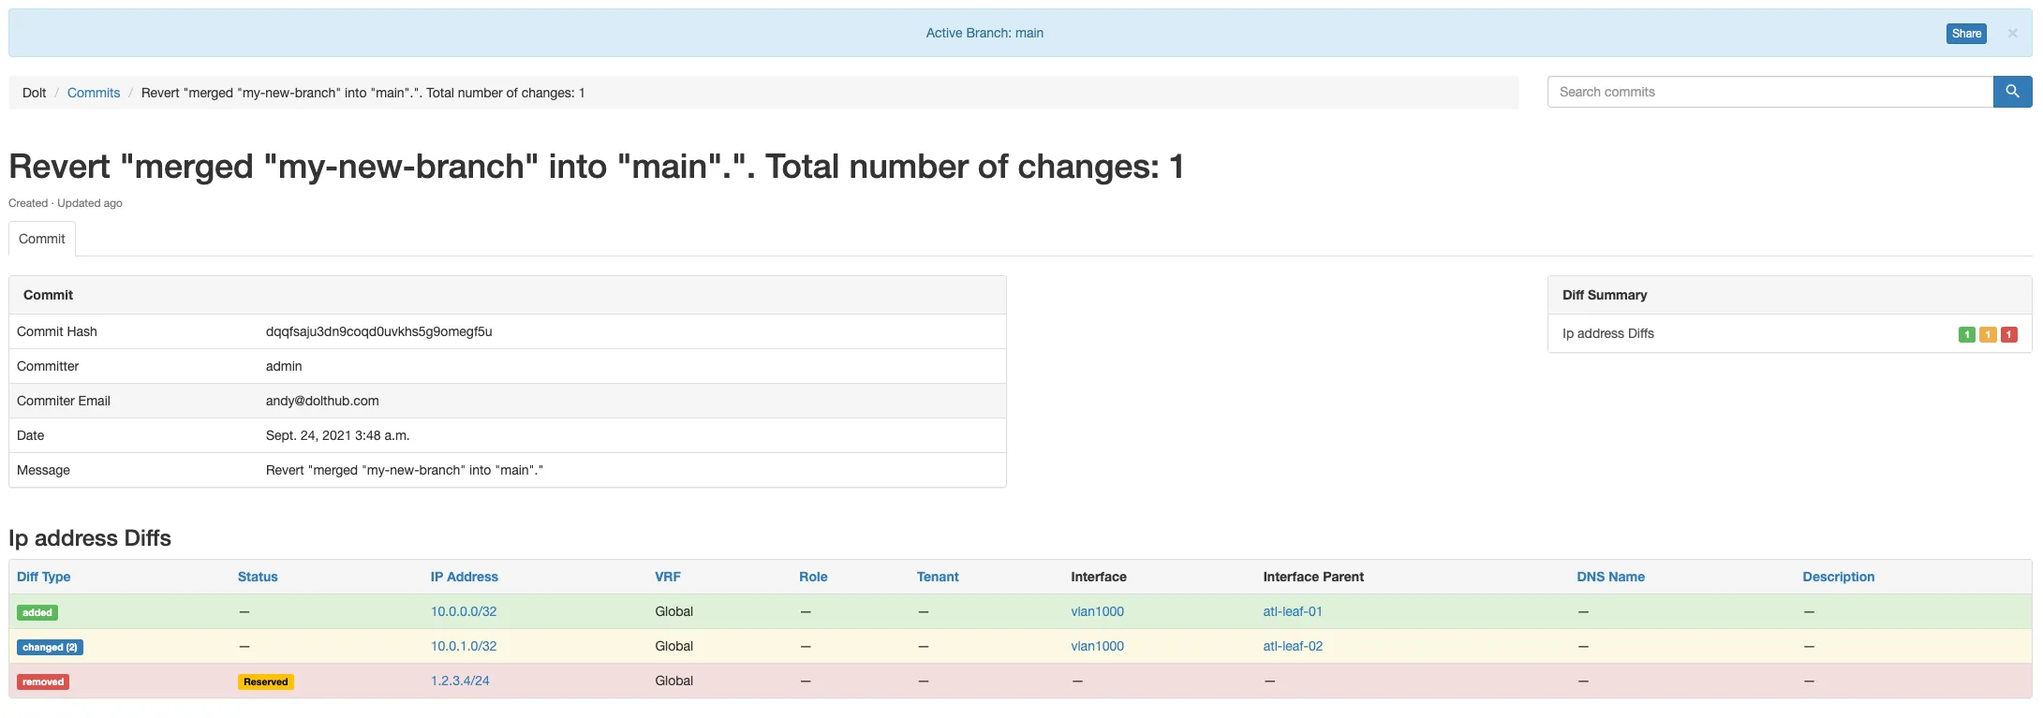
Task: Click the yellow Reserved status label
Action: (x=265, y=681)
